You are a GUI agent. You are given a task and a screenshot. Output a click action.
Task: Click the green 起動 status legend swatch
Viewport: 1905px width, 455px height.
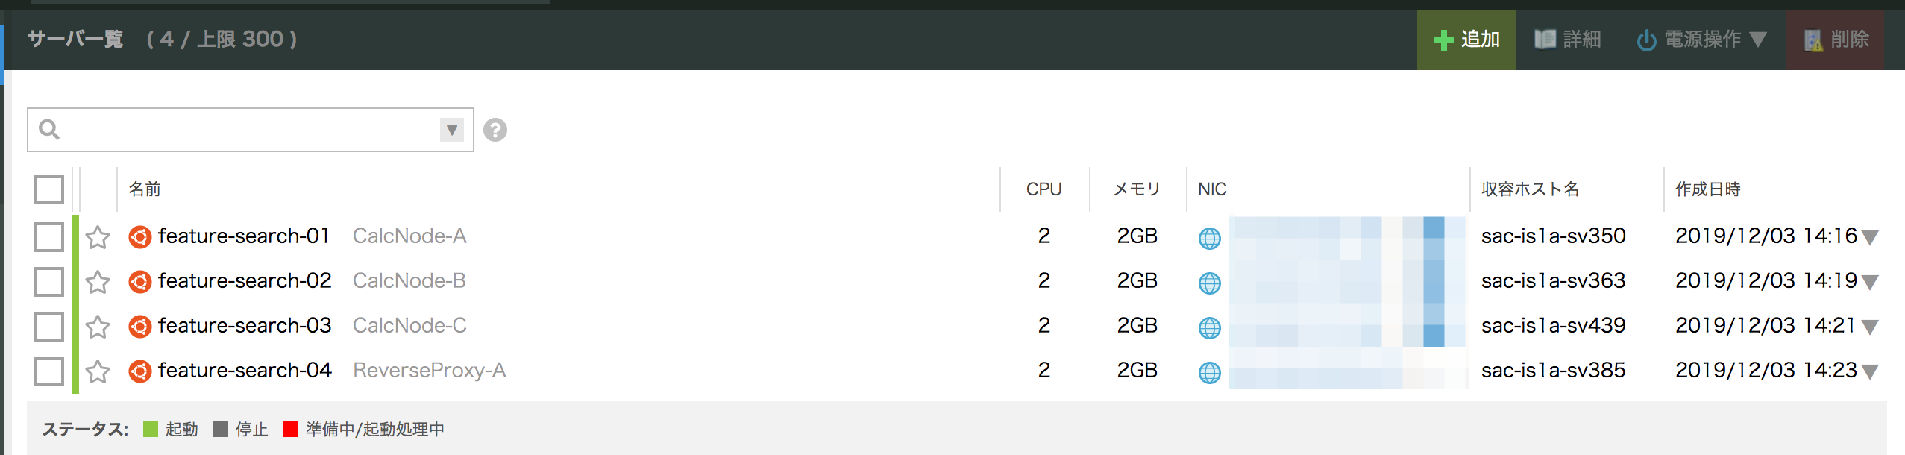[151, 429]
